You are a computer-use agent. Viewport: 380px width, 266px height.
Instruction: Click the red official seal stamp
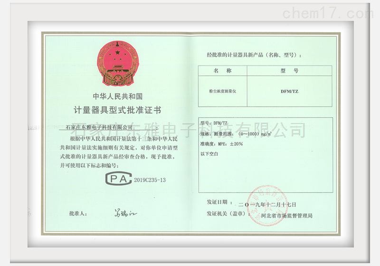(x=268, y=206)
